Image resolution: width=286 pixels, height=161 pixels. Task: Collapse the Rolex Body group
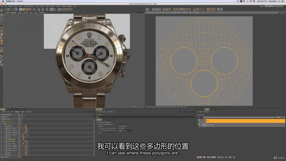click(2, 121)
